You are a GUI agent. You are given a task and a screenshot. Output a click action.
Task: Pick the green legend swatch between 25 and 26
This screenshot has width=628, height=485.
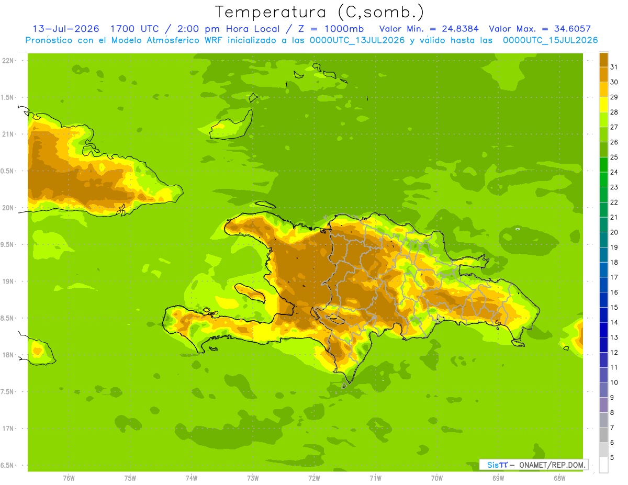click(603, 150)
